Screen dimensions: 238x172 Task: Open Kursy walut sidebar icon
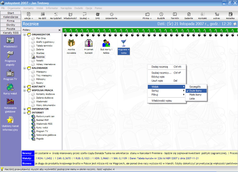(x=10, y=89)
